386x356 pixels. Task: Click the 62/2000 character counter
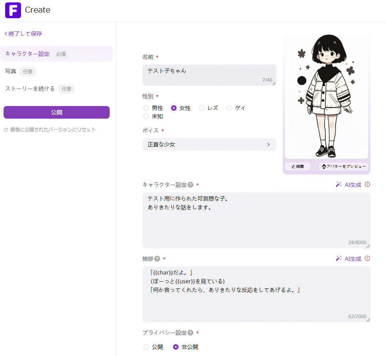pos(357,316)
